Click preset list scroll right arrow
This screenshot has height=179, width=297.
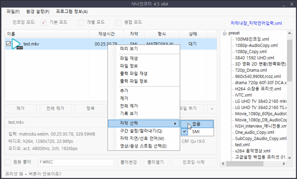[x=284, y=164]
